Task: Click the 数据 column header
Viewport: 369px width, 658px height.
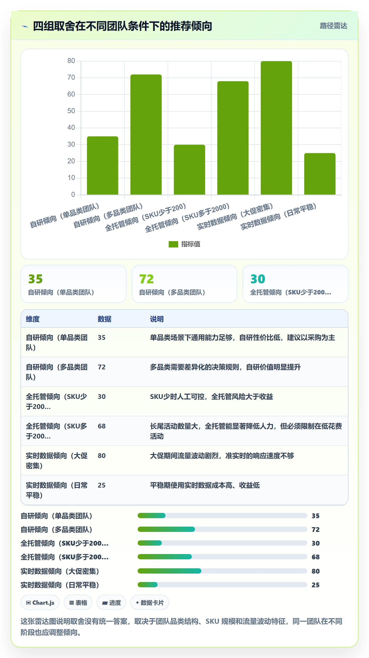Action: (105, 319)
